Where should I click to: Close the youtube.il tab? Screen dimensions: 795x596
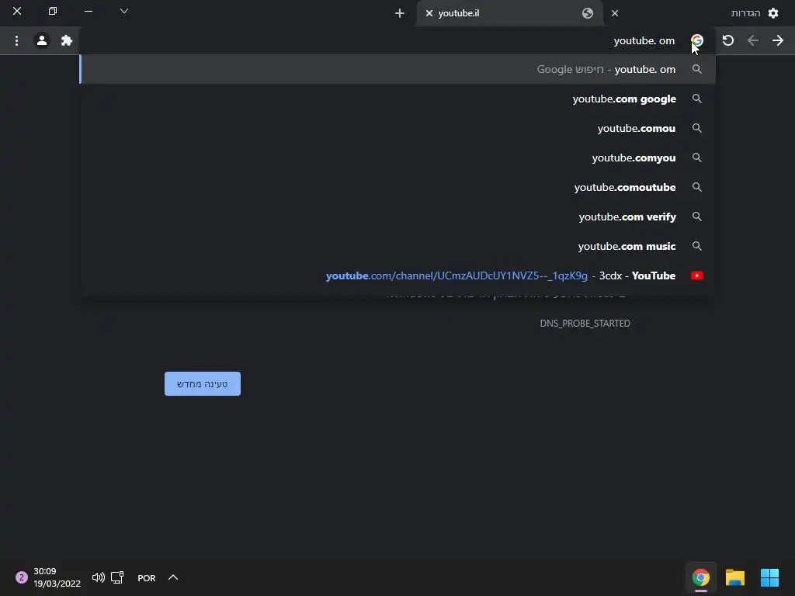(x=429, y=13)
